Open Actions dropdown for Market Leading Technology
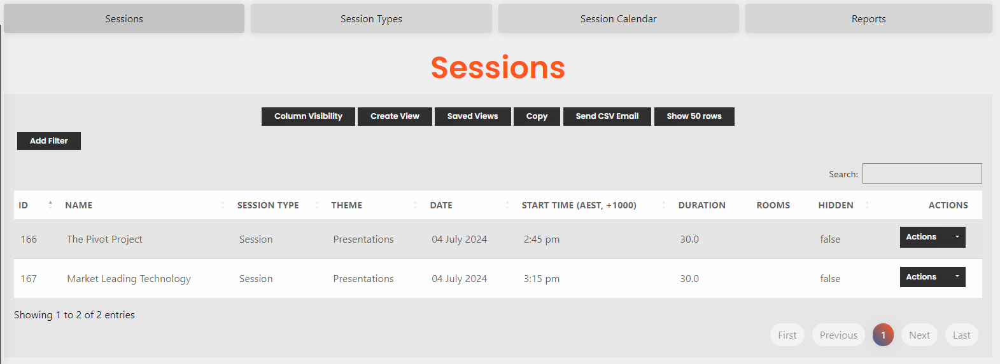Viewport: 1000px width, 364px height. pos(933,277)
